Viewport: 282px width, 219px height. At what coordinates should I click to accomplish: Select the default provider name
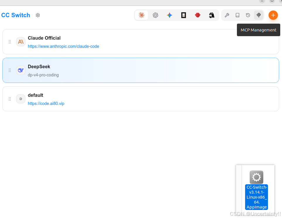click(x=35, y=95)
